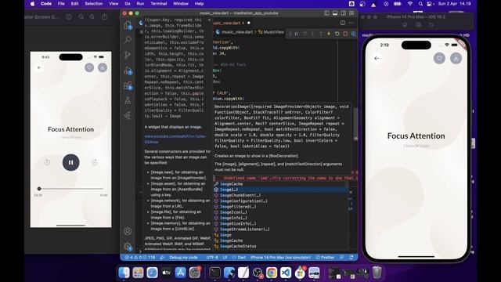Click the green hot restart debug icon
Viewport: 501px width, 282px height.
pos(337,34)
